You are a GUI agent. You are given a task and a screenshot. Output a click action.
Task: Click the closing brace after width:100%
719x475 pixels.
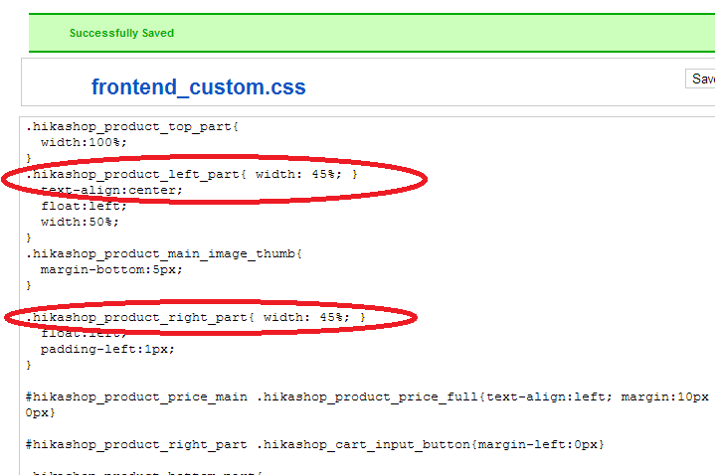pyautogui.click(x=30, y=158)
